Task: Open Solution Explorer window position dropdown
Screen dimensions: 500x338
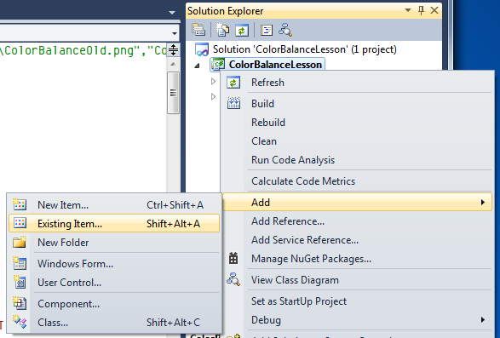Action: (407, 10)
